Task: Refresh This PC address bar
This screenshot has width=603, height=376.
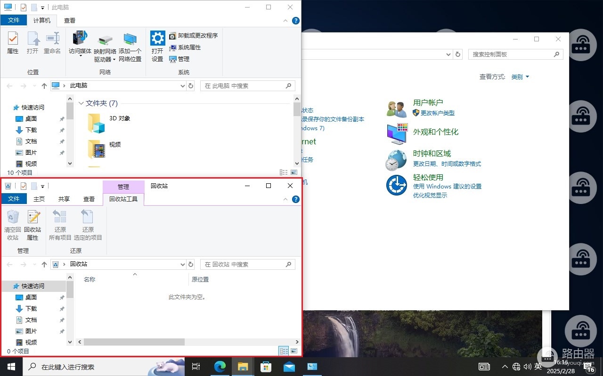Action: pyautogui.click(x=191, y=86)
